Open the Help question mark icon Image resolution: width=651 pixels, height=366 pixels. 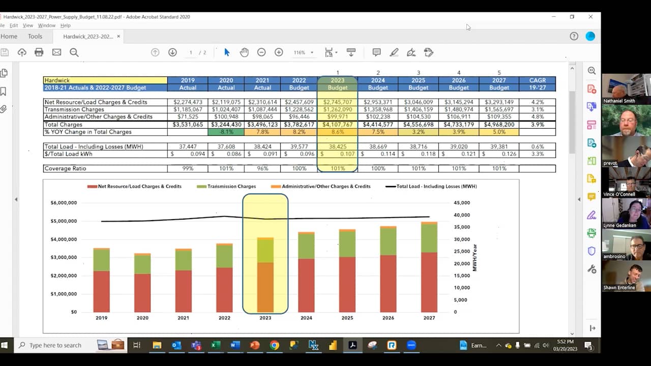(574, 36)
